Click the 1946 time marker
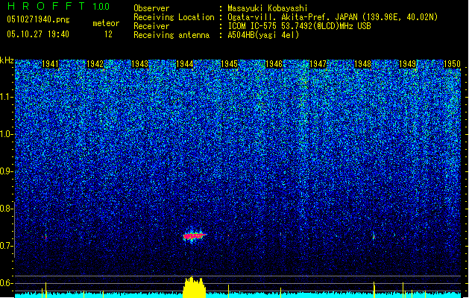This screenshot has height=298, width=469. tap(274, 64)
